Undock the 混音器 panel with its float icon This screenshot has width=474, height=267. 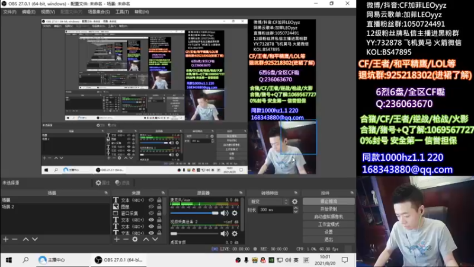coord(241,192)
